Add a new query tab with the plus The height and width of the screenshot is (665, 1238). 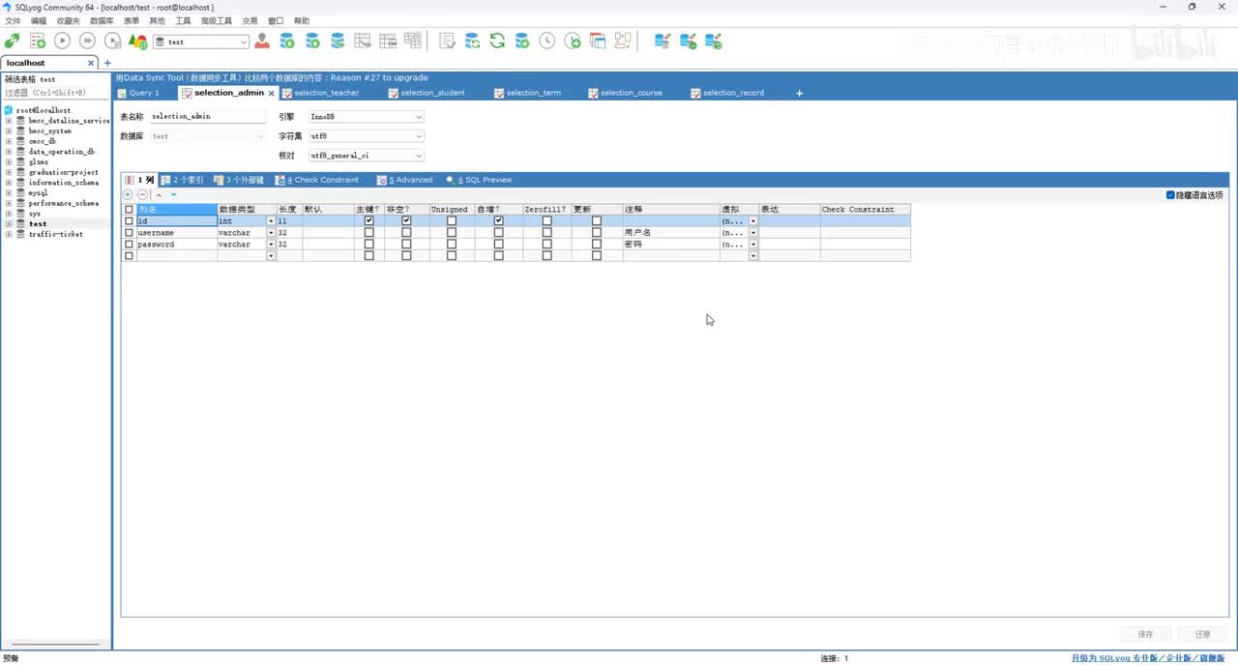point(799,93)
